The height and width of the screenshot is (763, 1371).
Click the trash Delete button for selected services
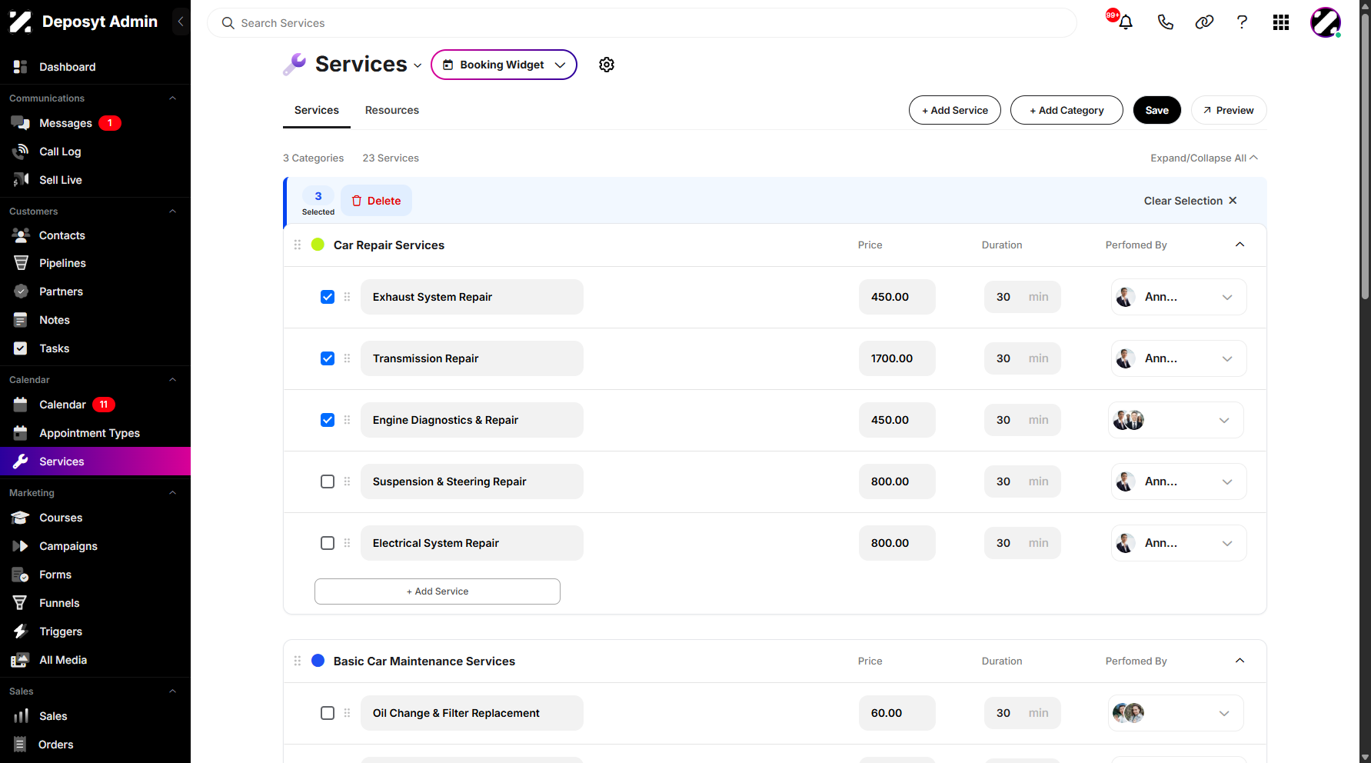coord(376,201)
